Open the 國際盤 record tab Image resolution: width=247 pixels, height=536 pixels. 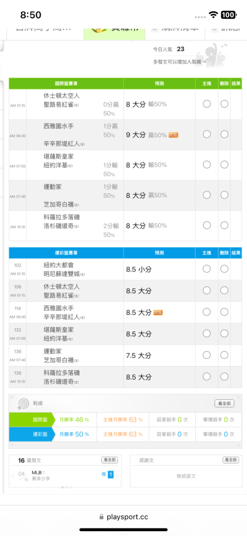pyautogui.click(x=32, y=420)
